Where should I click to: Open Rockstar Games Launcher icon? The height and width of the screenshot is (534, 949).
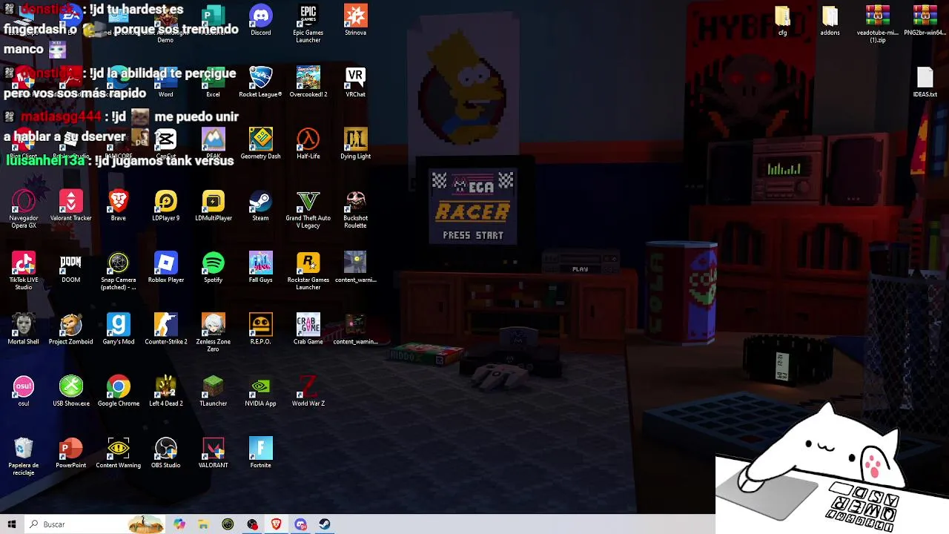308,271
